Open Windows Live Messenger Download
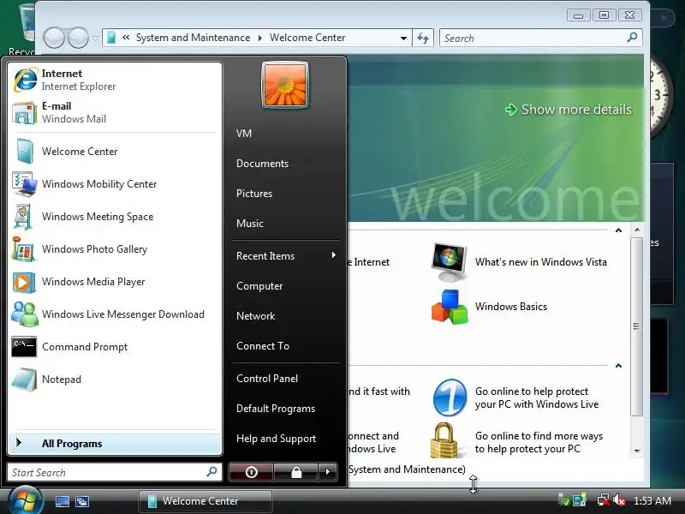The height and width of the screenshot is (514, 685). [115, 314]
